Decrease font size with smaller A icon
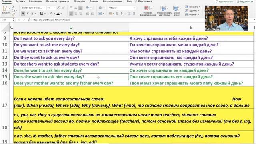Image resolution: width=256 pixels, height=144 pixels. coord(63,8)
